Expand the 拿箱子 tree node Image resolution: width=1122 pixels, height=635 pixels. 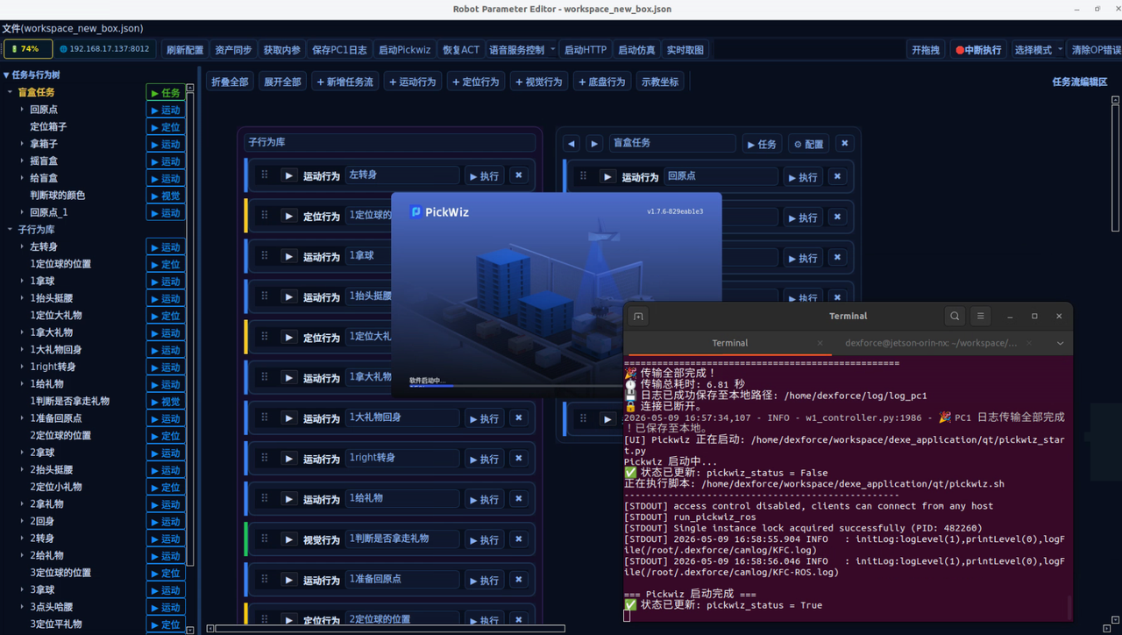click(22, 144)
